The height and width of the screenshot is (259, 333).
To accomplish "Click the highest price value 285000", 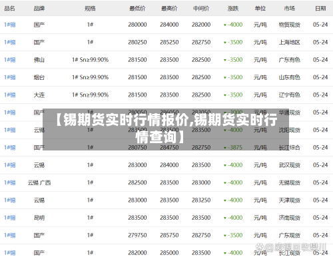I will [x=169, y=253].
